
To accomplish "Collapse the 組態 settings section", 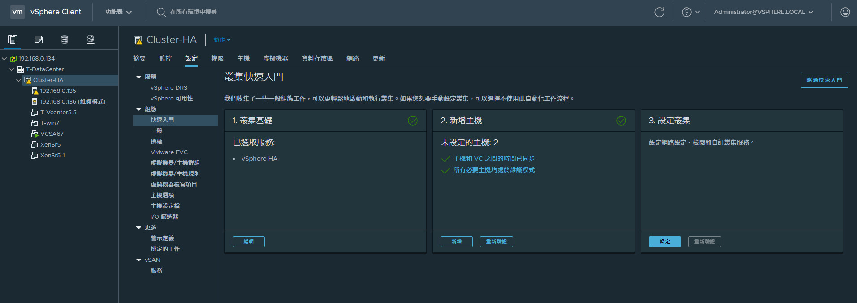I will (x=139, y=109).
